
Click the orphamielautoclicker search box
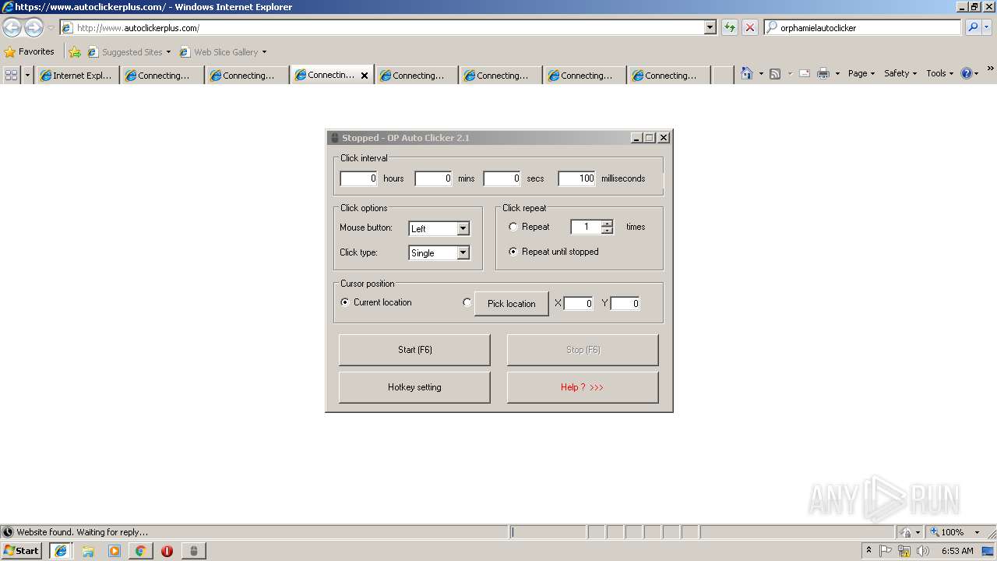coord(863,27)
